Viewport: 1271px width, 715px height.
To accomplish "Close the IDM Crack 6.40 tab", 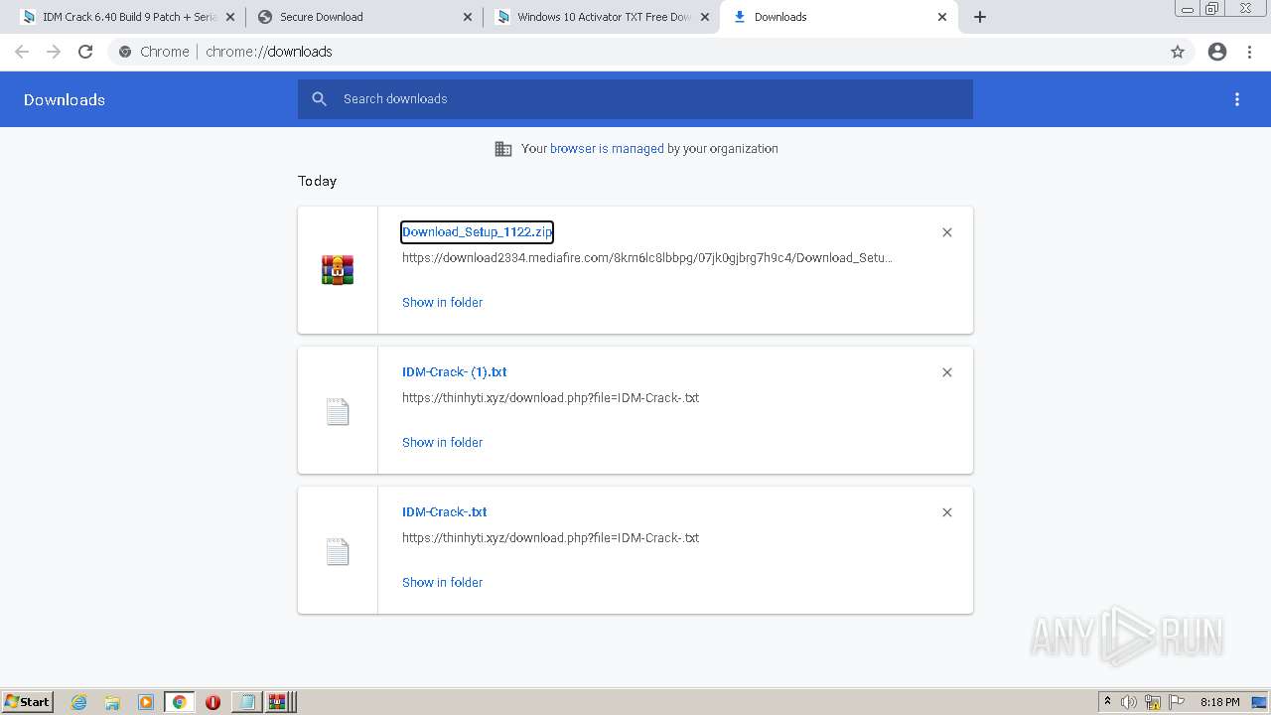I will coord(230,17).
